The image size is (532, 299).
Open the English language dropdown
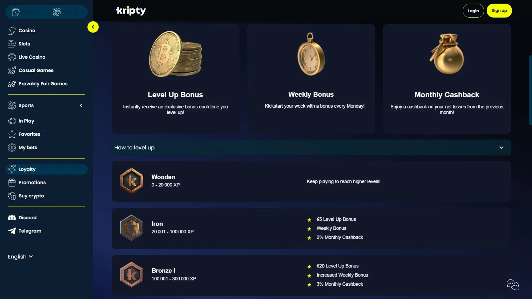click(20, 256)
